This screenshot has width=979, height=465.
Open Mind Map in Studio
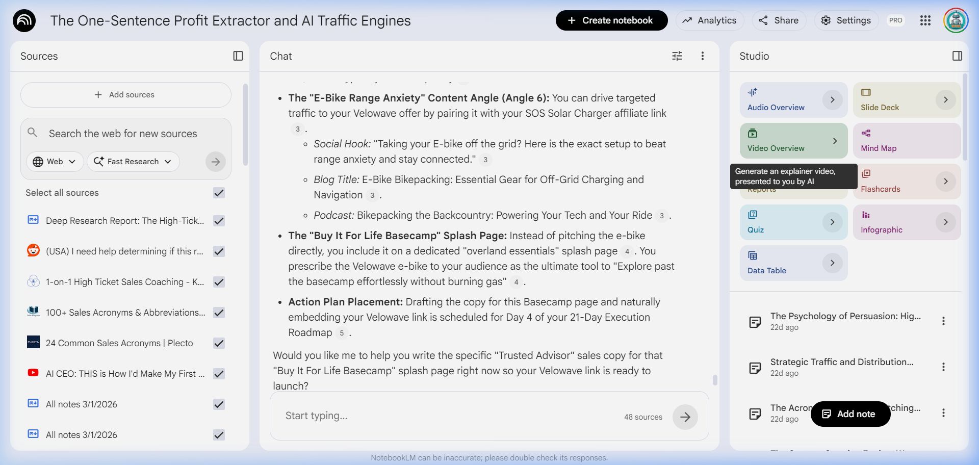(x=906, y=141)
